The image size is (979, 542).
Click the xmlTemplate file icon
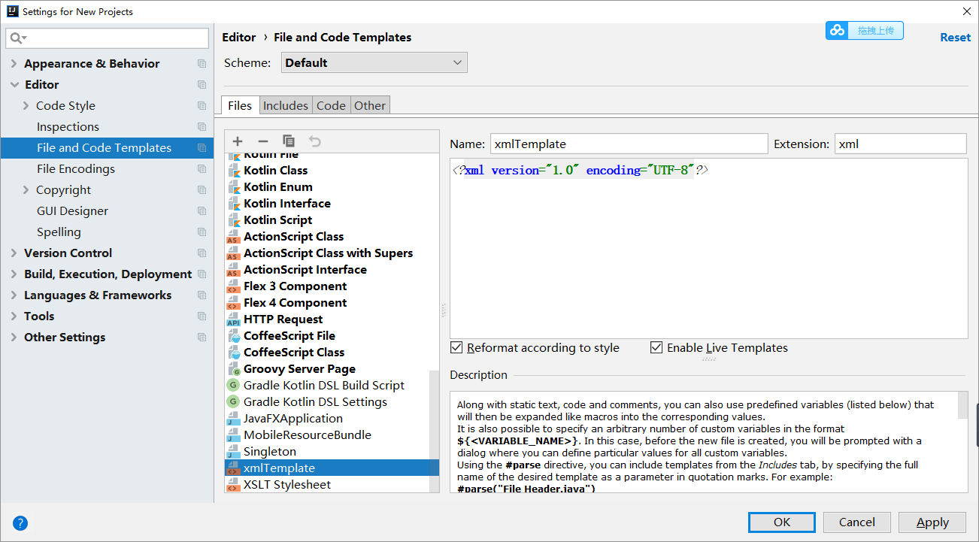[x=233, y=468]
